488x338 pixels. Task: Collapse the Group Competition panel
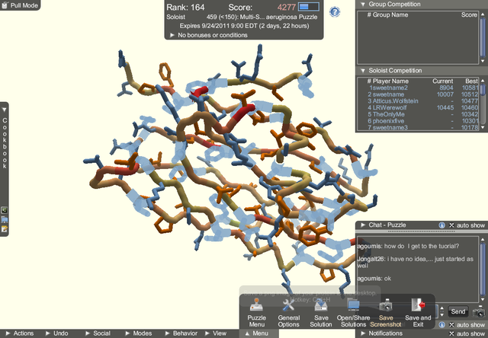(362, 4)
